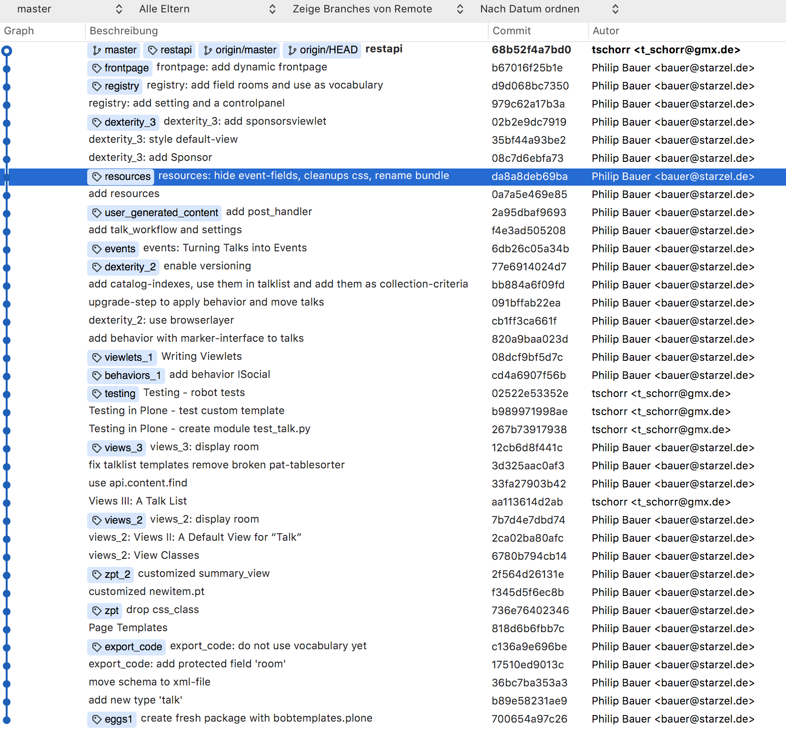Click the restapi tag label

[170, 50]
